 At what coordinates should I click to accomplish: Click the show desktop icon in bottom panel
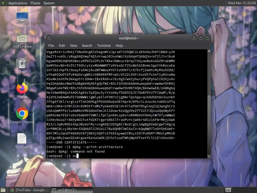coord(3,190)
